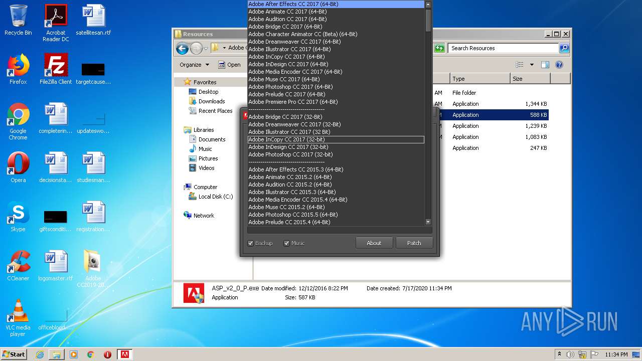Open Windows Media Player taskbar icon
This screenshot has width=642, height=361.
click(x=74, y=354)
